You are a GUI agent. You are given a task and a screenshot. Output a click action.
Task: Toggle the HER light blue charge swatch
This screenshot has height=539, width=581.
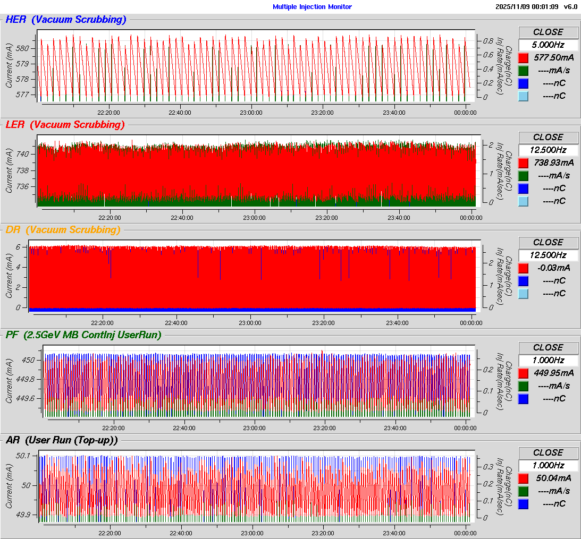point(524,96)
